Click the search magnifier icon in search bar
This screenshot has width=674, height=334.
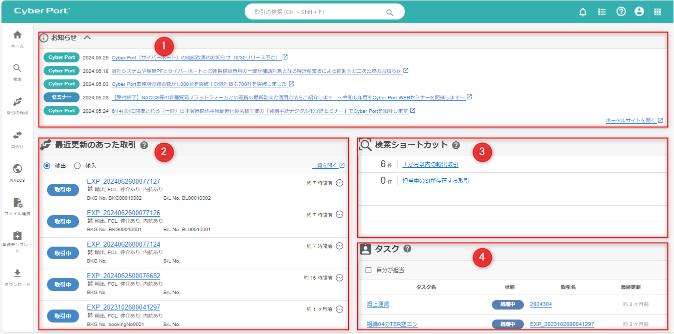click(x=390, y=12)
